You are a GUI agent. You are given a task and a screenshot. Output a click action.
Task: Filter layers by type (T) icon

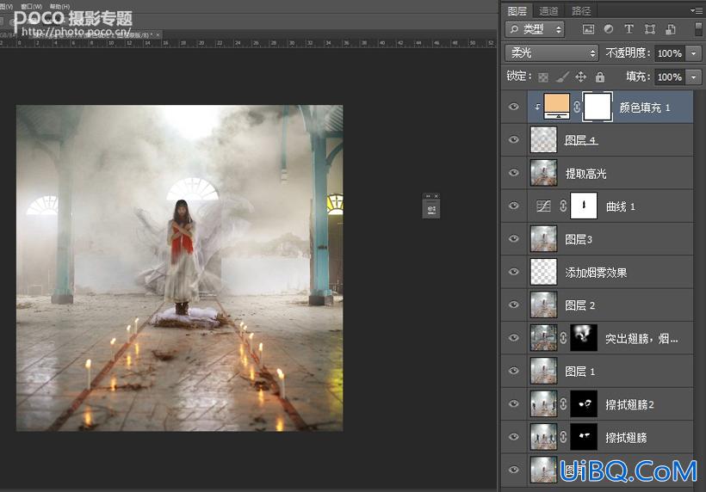click(x=629, y=29)
